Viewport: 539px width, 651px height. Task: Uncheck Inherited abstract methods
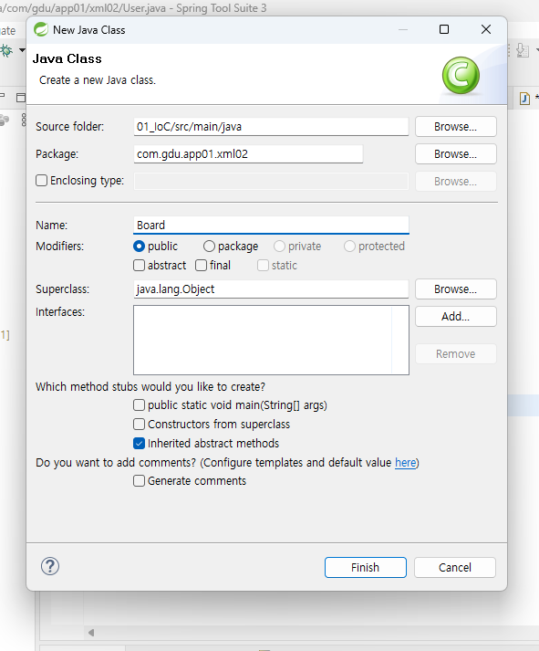point(139,444)
